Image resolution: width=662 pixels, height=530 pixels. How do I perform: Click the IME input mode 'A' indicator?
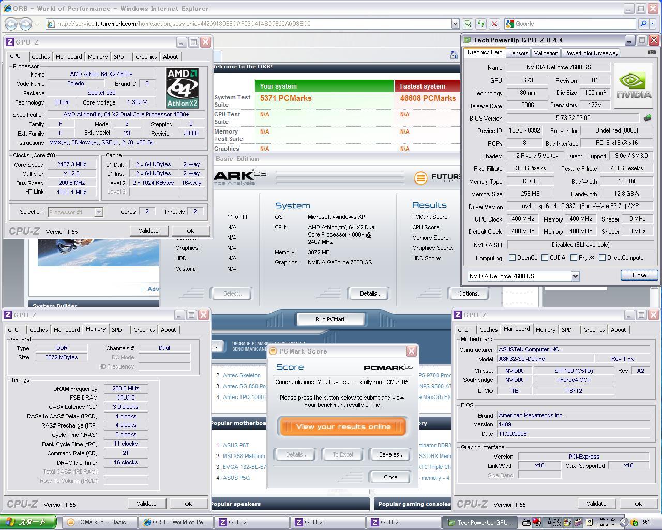tap(550, 522)
